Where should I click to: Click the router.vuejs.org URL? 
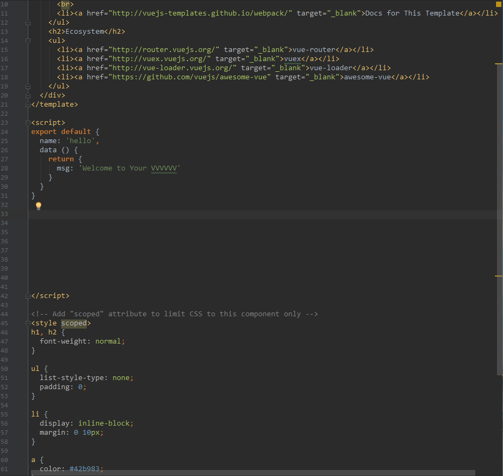(163, 50)
